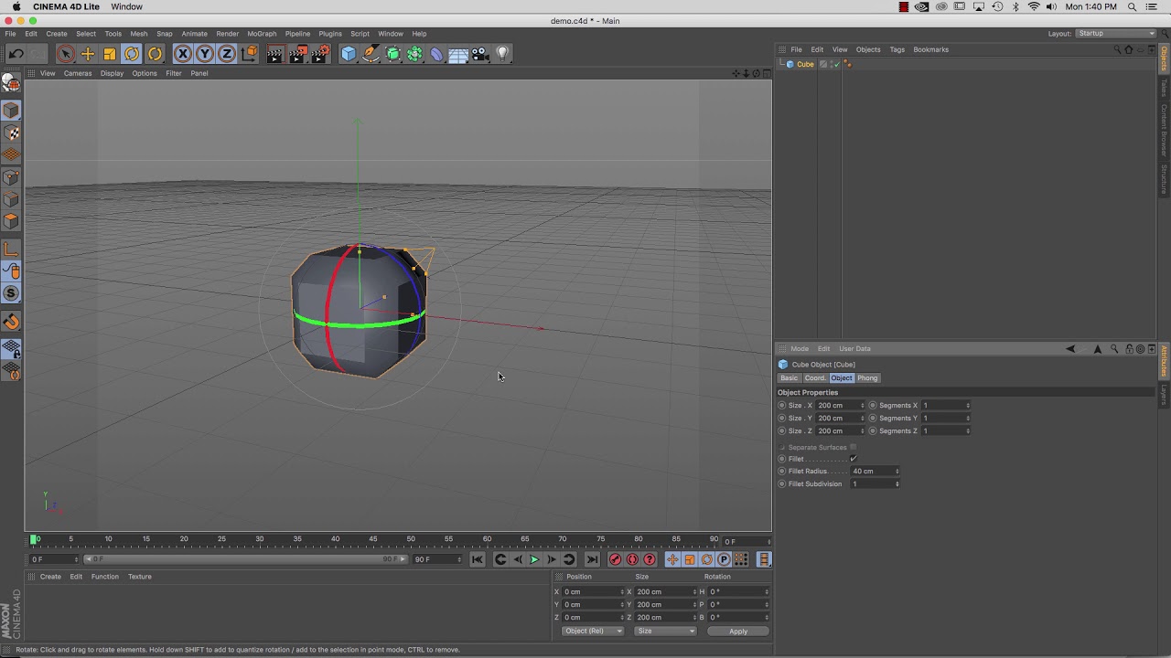1171x658 pixels.
Task: Toggle Size . X animation circle
Action: click(782, 406)
